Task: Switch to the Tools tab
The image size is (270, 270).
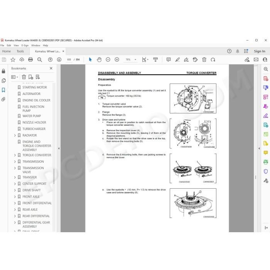Action: (20, 51)
